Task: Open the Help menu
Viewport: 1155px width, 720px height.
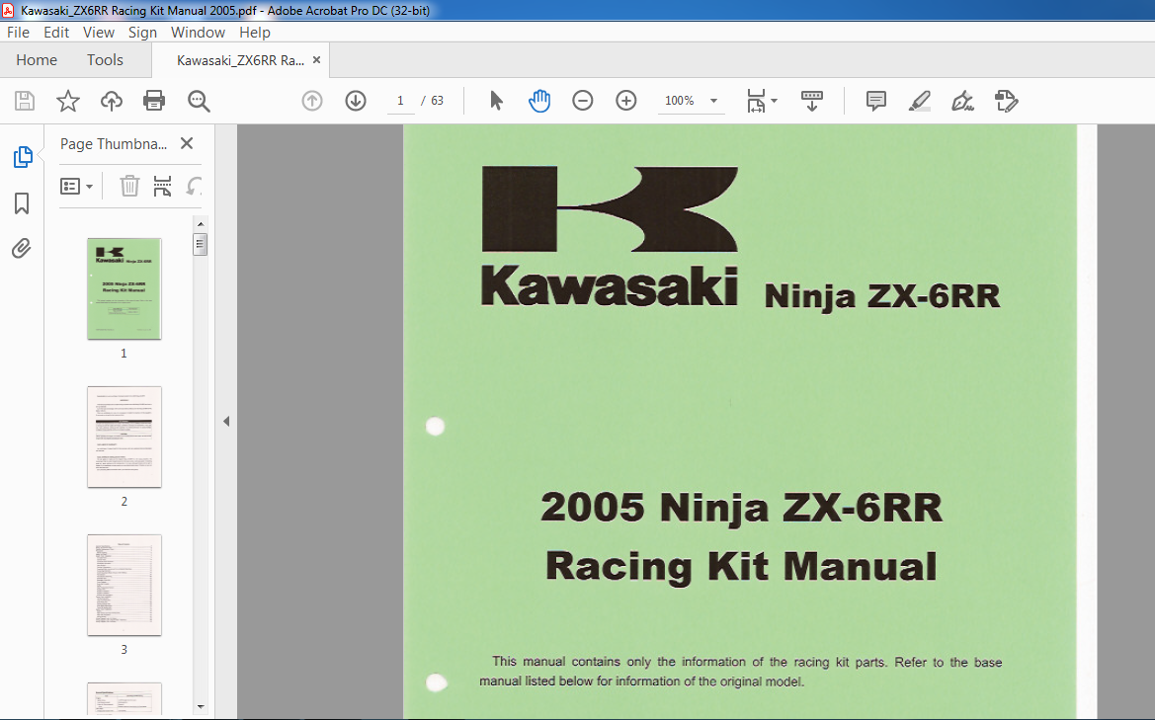Action: 255,33
